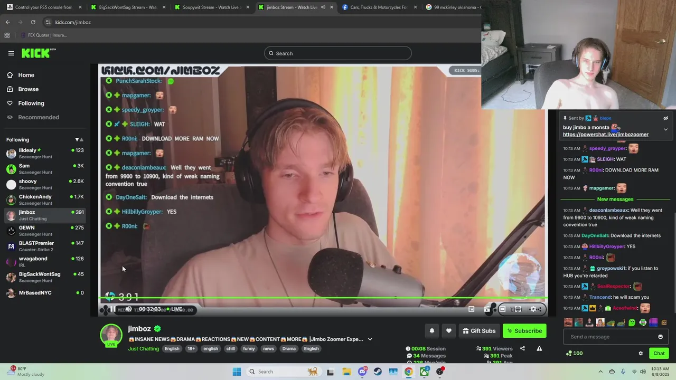The height and width of the screenshot is (380, 676).
Task: Open shoovy's channel in Following
Action: [45, 184]
